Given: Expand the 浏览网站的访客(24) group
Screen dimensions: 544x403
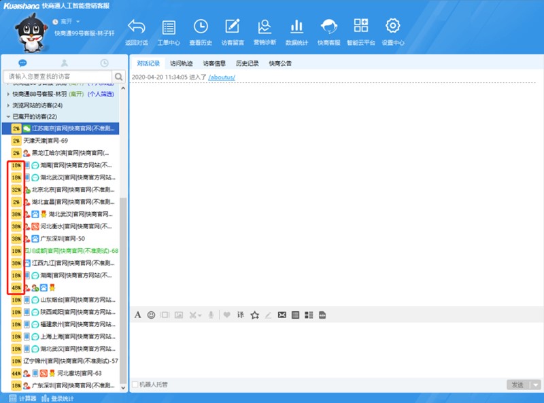Looking at the screenshot, I should pyautogui.click(x=37, y=105).
